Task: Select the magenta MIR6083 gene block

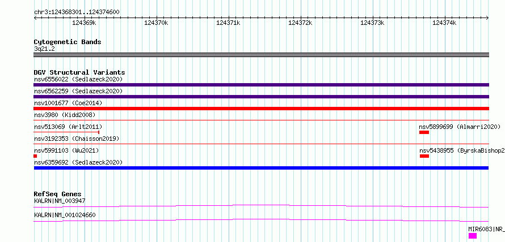Action: pos(473,236)
